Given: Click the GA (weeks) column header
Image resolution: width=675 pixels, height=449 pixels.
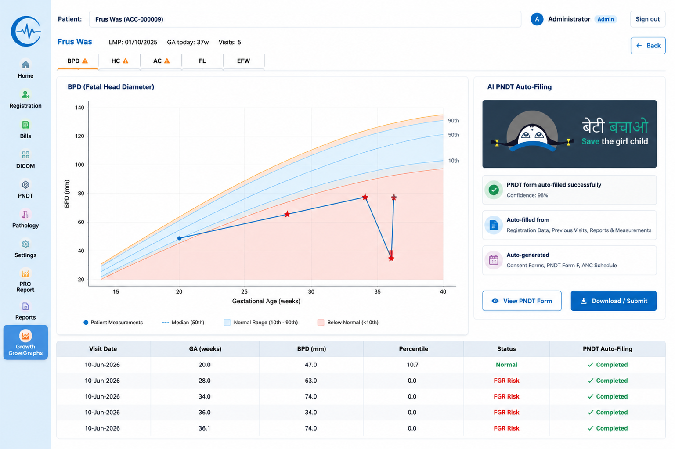Looking at the screenshot, I should click(205, 349).
